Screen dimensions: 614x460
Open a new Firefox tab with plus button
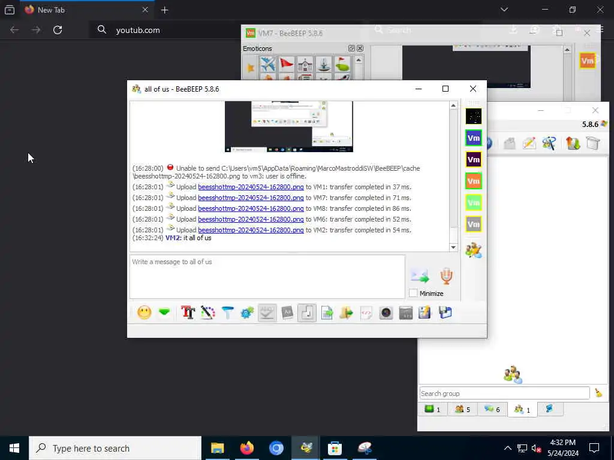coord(164,10)
